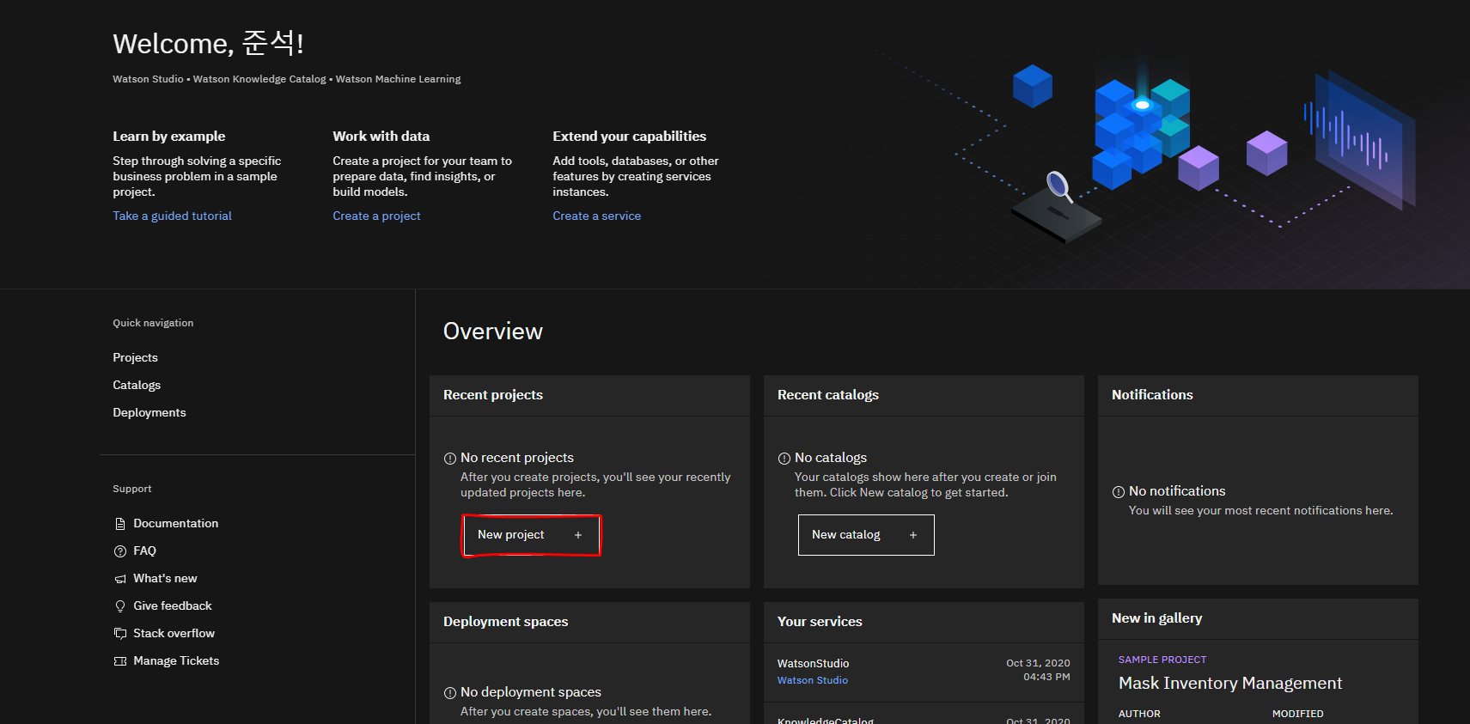The height and width of the screenshot is (724, 1470).
Task: Click the Extend your capabilities heading
Action: 630,137
